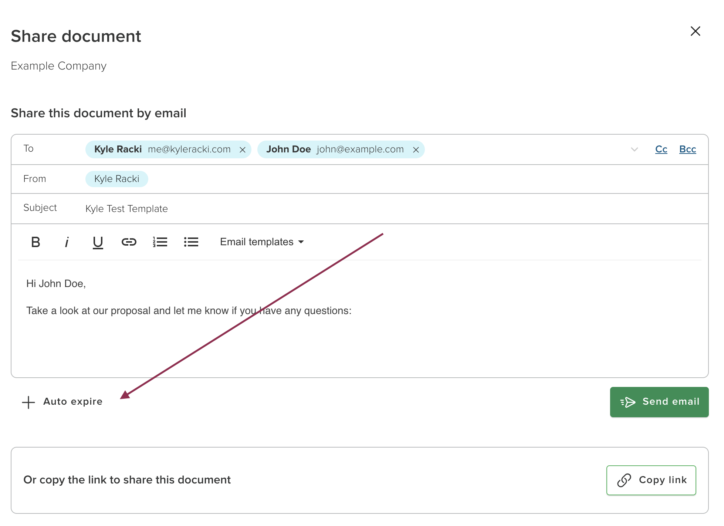Toggle bold formatting
Image resolution: width=724 pixels, height=526 pixels.
[x=35, y=242]
